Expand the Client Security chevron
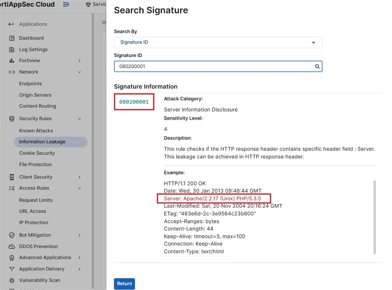 point(80,177)
